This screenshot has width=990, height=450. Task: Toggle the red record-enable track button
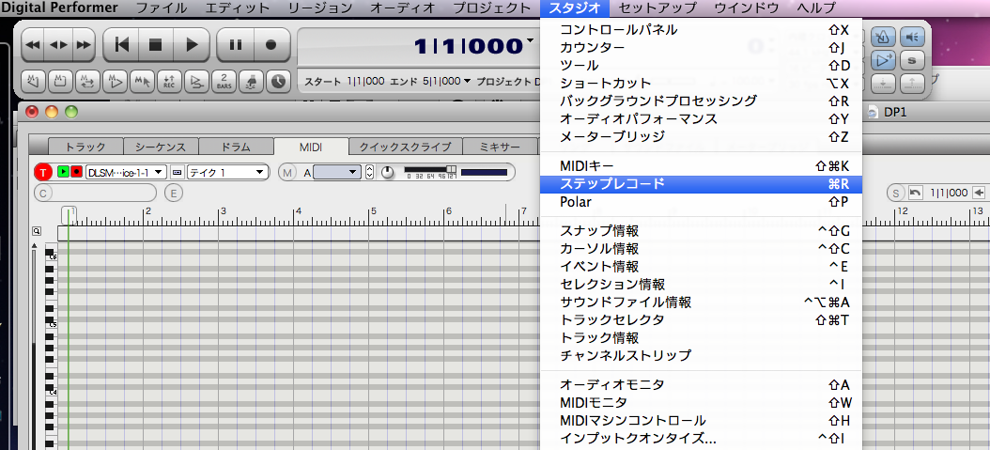pos(76,172)
